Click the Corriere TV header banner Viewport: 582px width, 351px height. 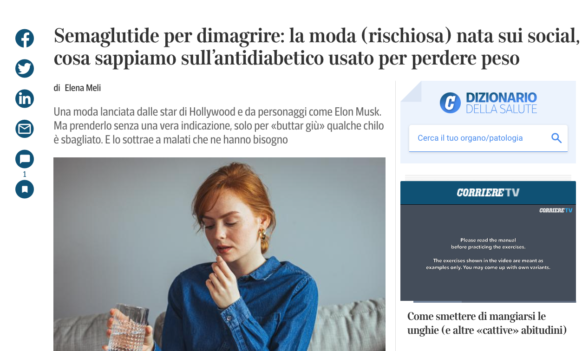tap(488, 193)
